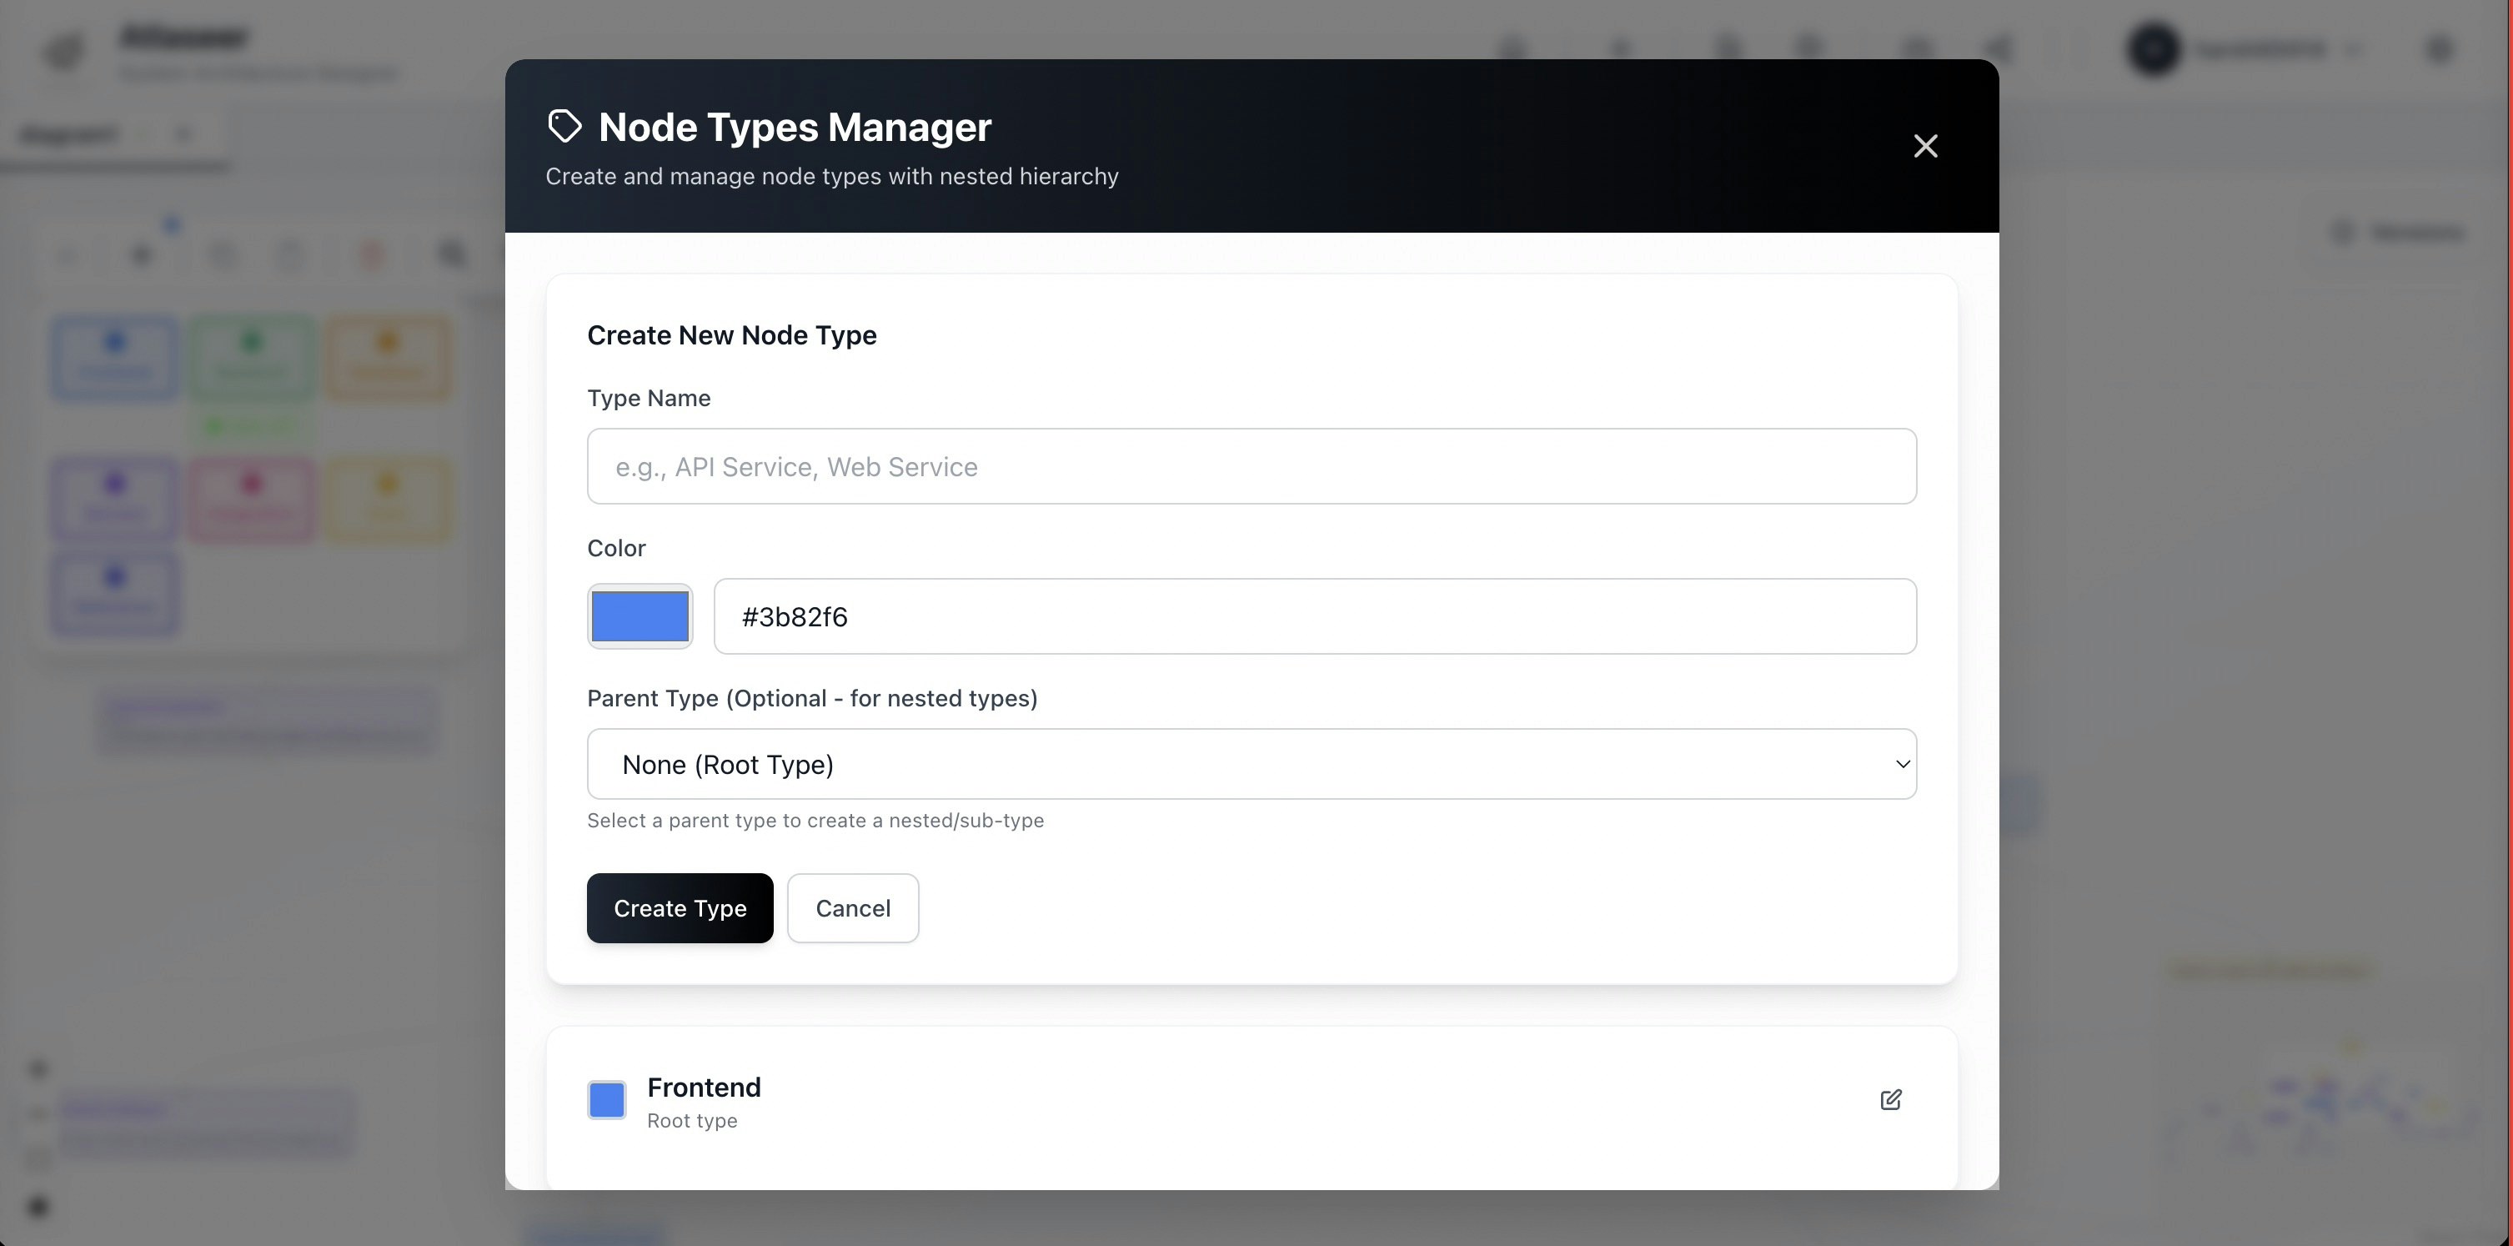Click the dark circular user avatar
The width and height of the screenshot is (2513, 1246).
(2153, 48)
